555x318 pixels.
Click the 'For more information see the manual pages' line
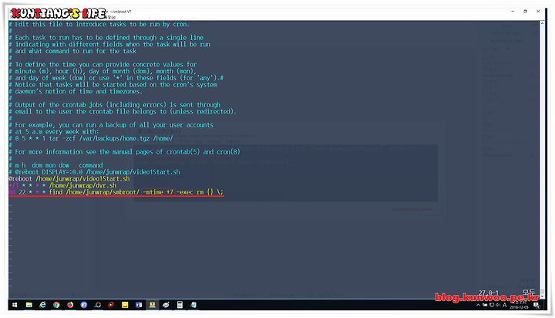(x=125, y=152)
